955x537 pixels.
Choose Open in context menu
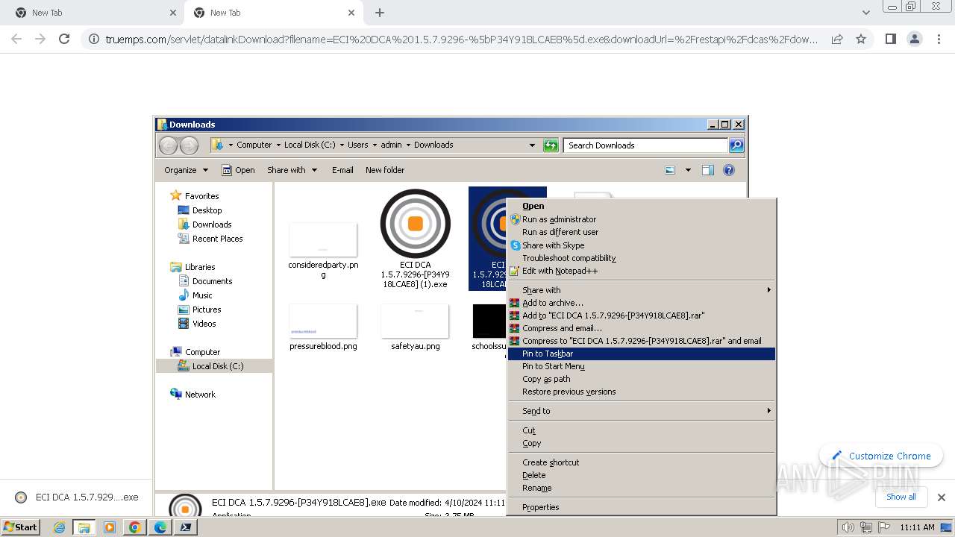click(x=642, y=206)
